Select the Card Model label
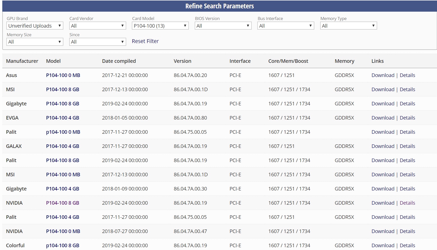The height and width of the screenshot is (250, 437). [x=143, y=18]
